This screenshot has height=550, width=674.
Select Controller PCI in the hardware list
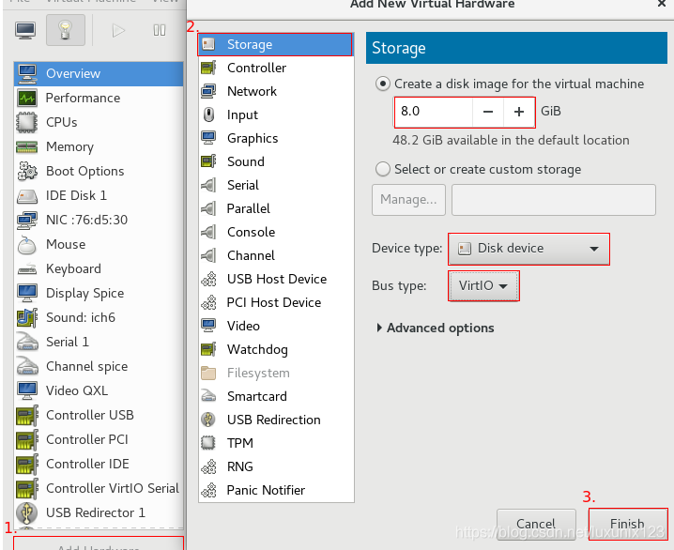click(99, 439)
